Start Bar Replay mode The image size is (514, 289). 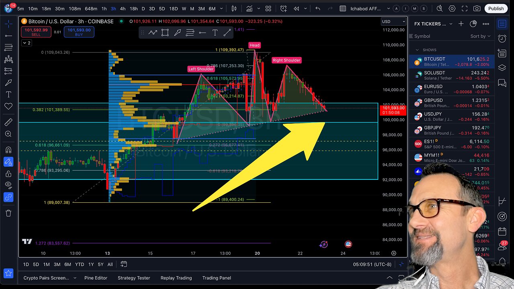point(296,8)
